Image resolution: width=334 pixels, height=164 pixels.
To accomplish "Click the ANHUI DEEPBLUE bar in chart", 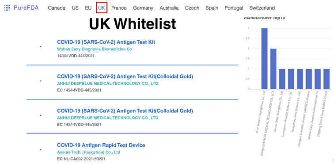I will pos(273,69).
